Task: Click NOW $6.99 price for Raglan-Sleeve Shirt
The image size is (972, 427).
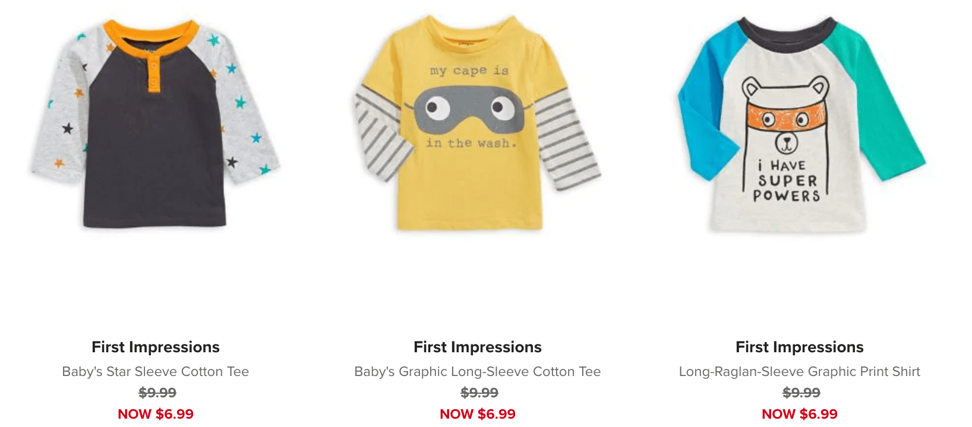Action: click(x=800, y=414)
